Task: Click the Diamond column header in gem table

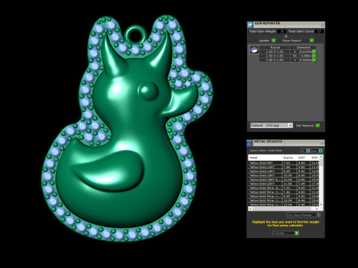Action: (x=303, y=48)
